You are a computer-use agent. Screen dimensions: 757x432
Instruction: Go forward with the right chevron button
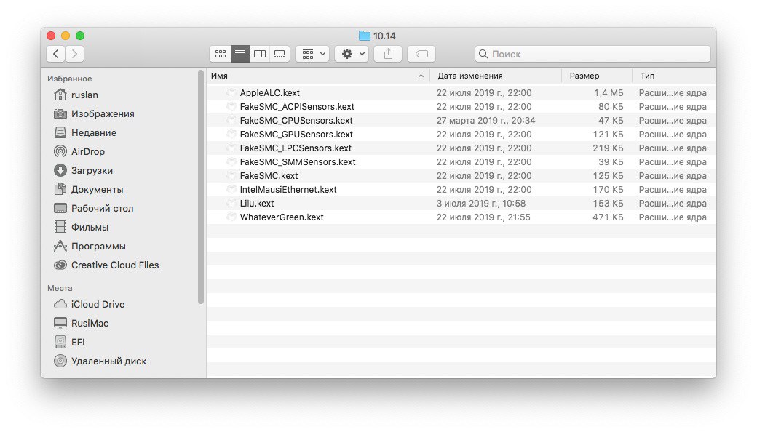click(x=74, y=54)
